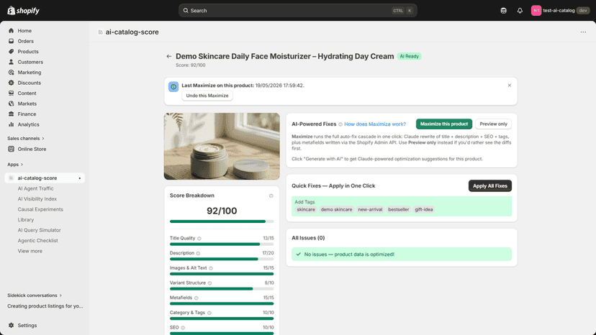The height and width of the screenshot is (335, 596).
Task: Open Library page
Action: [26, 219]
